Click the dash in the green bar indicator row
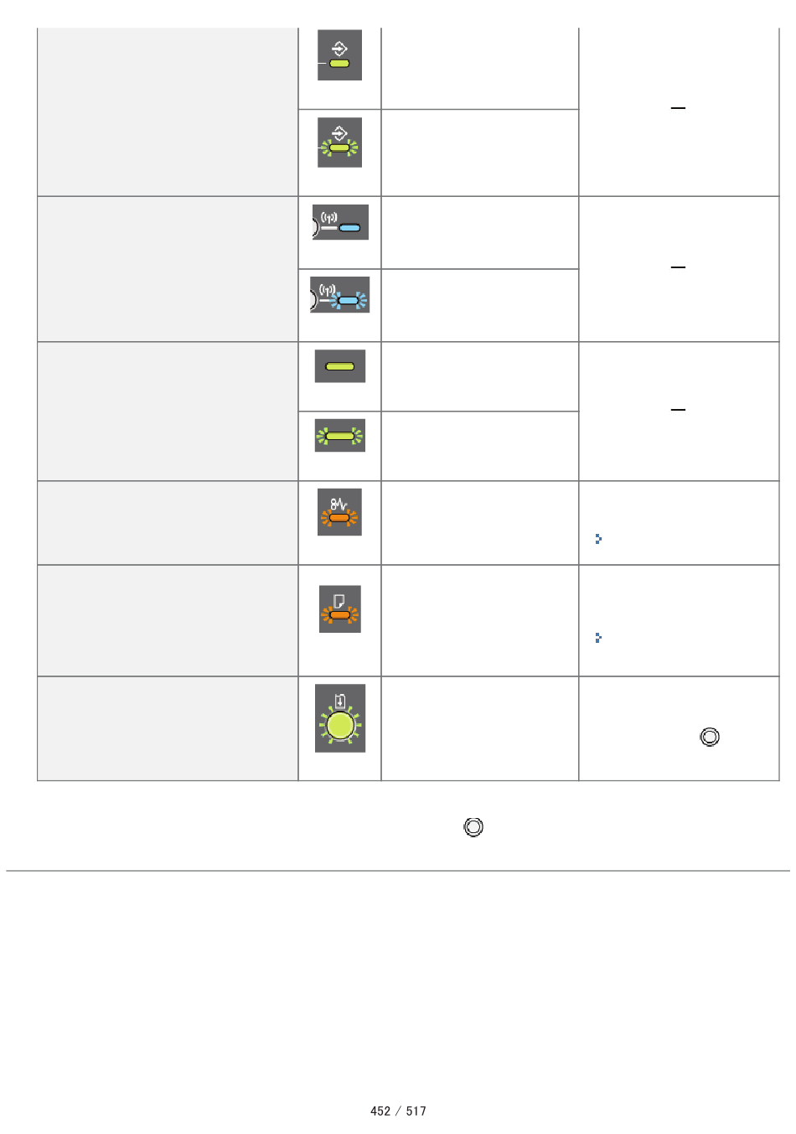The height and width of the screenshot is (1134, 796). click(x=678, y=410)
